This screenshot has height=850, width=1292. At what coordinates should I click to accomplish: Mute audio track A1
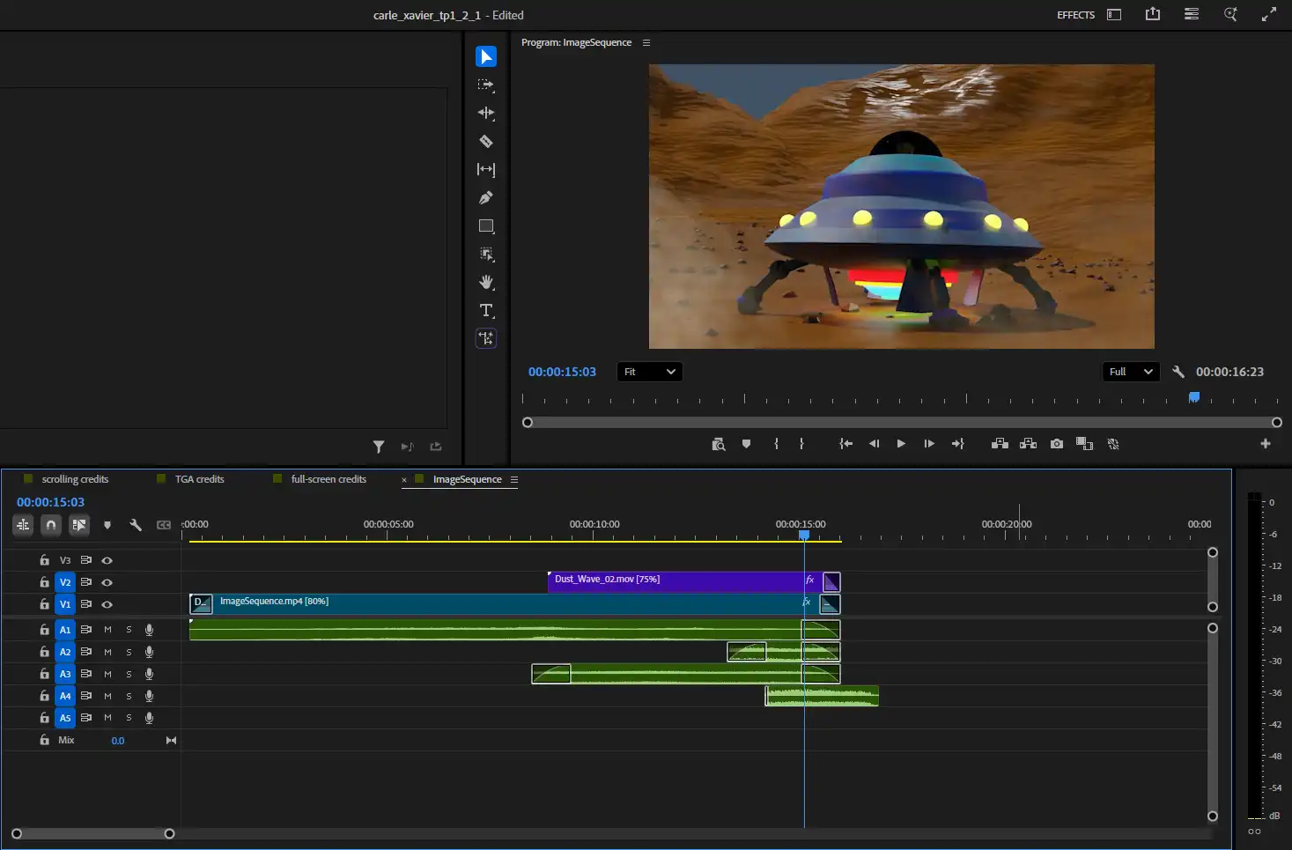(107, 630)
